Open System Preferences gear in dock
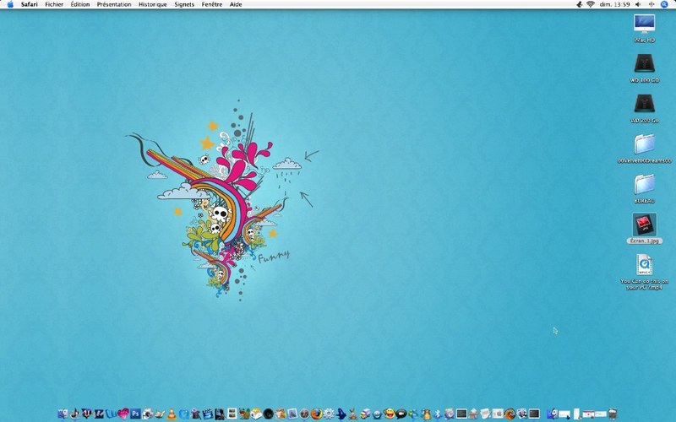The height and width of the screenshot is (422, 676). coord(329,414)
